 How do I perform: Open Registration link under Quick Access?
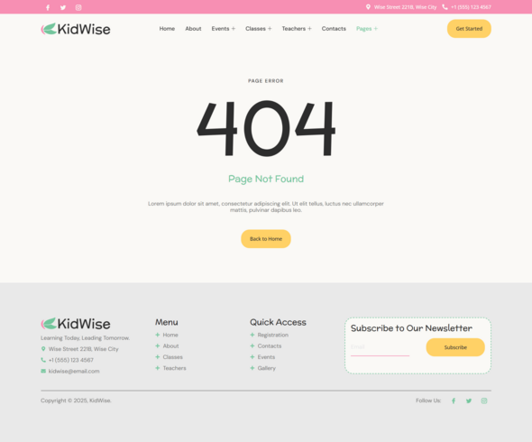273,335
